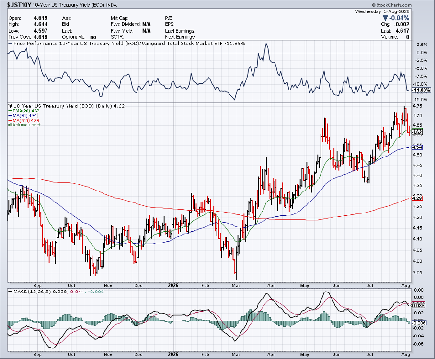Click the Low value 4.597

click(41, 31)
